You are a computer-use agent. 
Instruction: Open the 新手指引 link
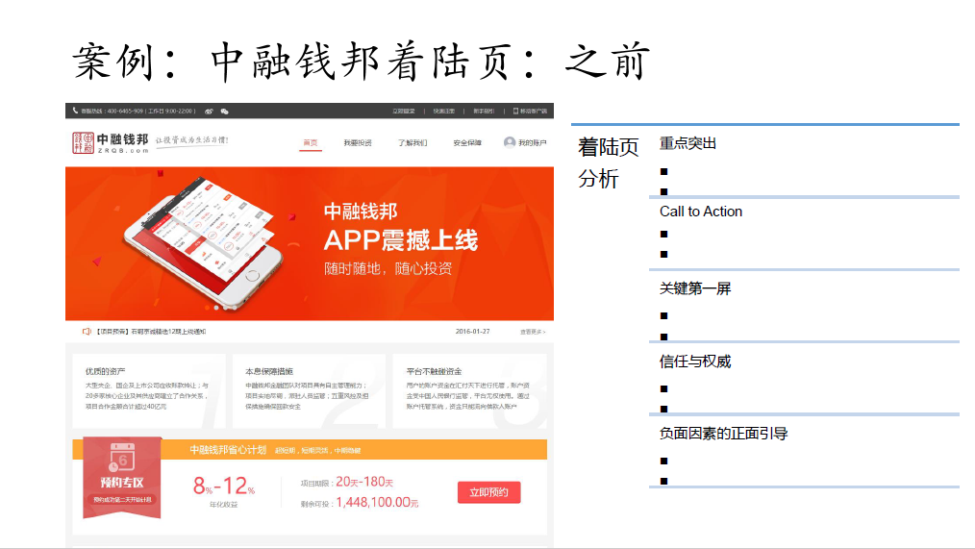484,111
